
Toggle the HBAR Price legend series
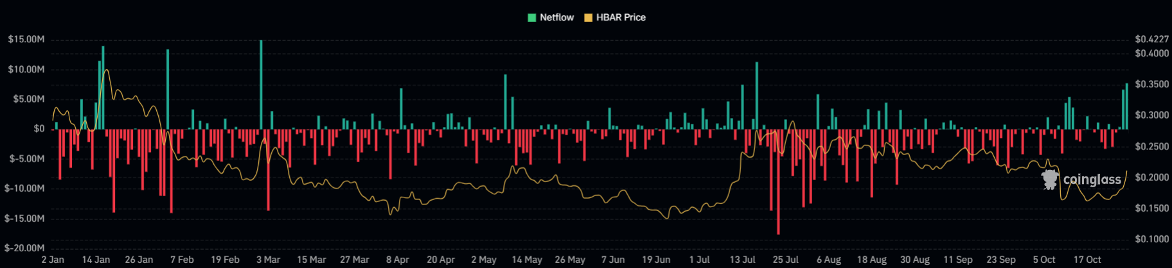[x=620, y=17]
